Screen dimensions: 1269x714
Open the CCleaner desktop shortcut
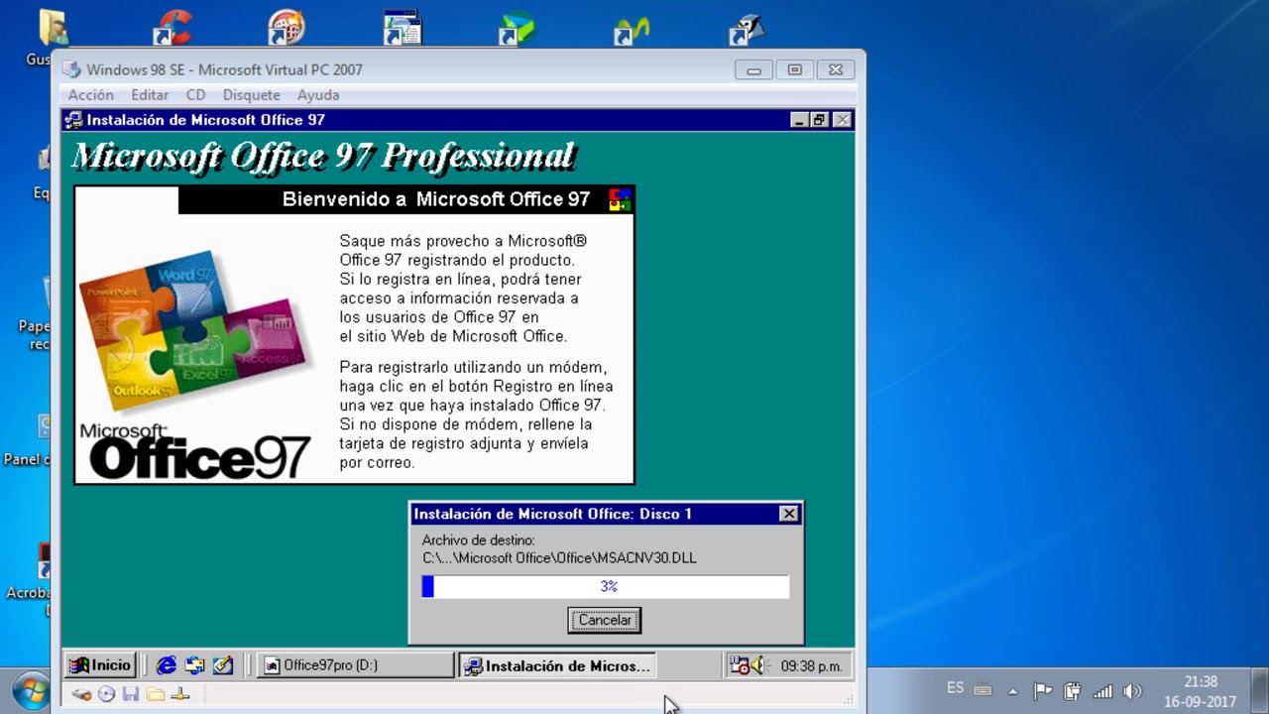click(x=173, y=27)
